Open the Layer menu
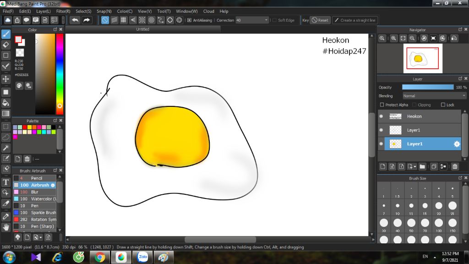This screenshot has width=469, height=264. coord(44,11)
